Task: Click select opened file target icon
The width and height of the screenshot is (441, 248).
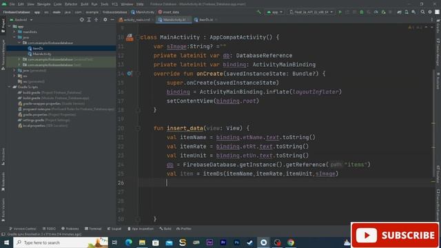Action: point(81,20)
